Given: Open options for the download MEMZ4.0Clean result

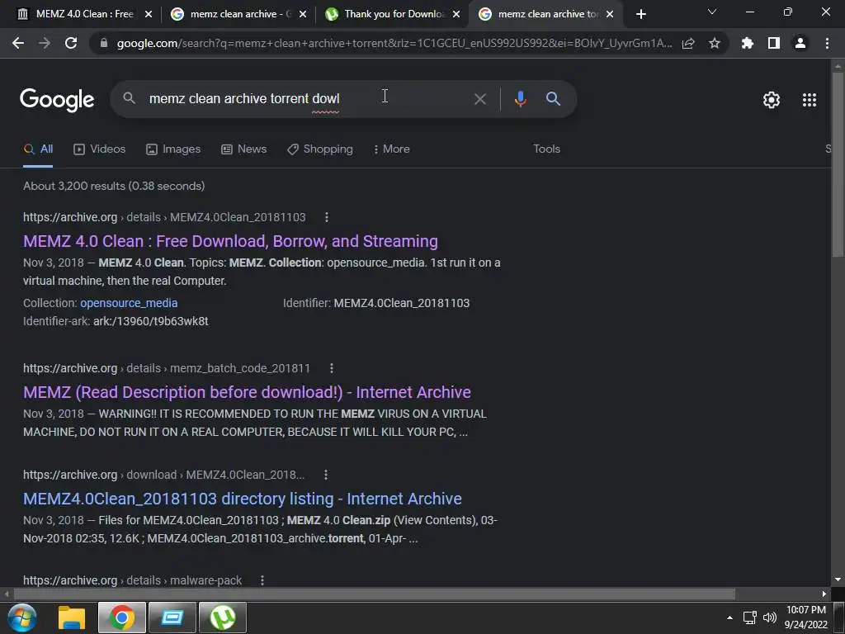Looking at the screenshot, I should pos(325,475).
